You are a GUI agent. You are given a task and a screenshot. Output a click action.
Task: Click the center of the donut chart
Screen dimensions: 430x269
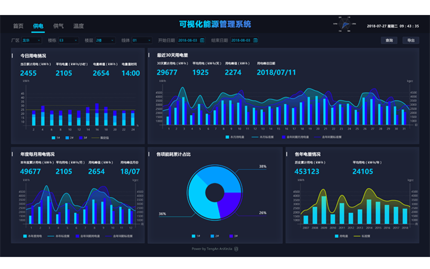[214, 191]
